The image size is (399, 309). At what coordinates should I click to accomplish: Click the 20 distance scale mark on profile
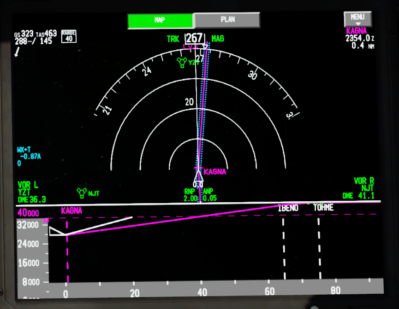[135, 293]
